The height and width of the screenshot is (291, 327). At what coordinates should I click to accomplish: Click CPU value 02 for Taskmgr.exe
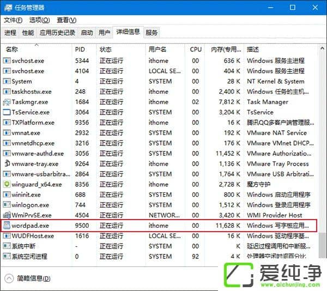[x=195, y=102]
